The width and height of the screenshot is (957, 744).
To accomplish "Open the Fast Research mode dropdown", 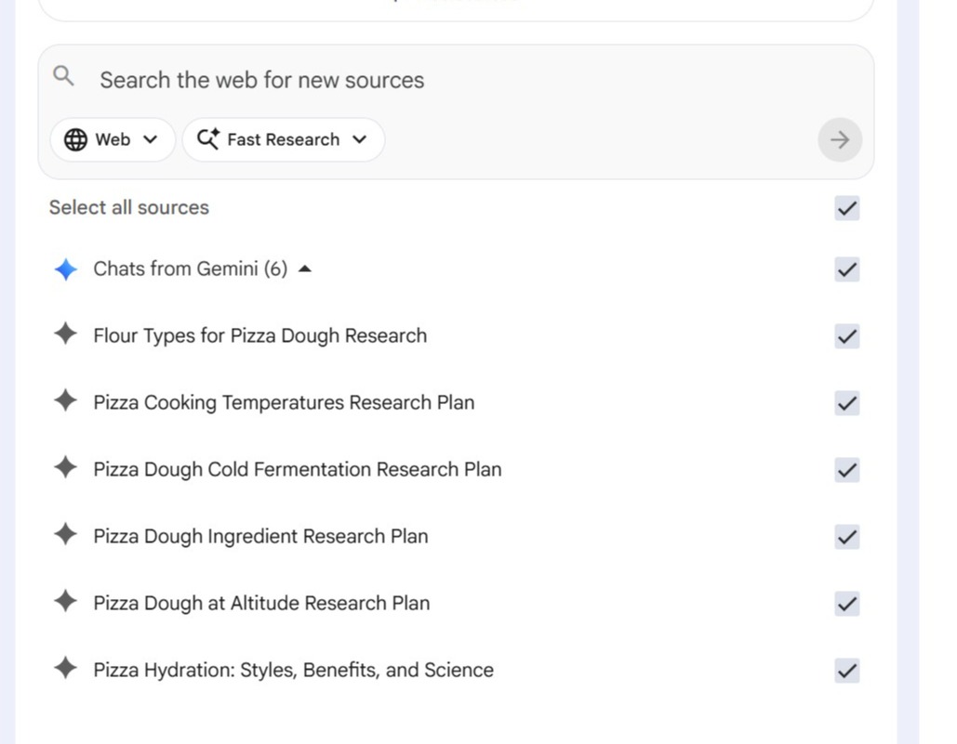I will (283, 140).
